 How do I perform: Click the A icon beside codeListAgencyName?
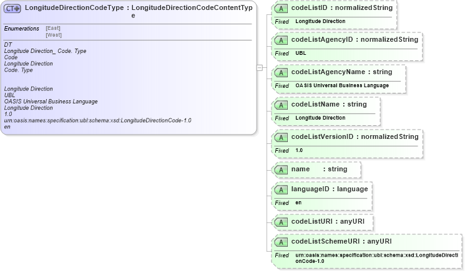pyautogui.click(x=281, y=73)
